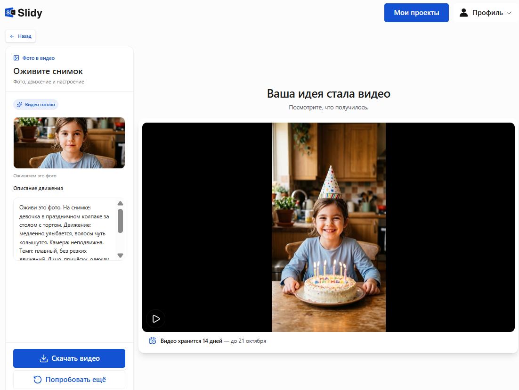Click the Фото, движение и настроение subtitle
Viewport: 519px width, 390px height.
[49, 82]
